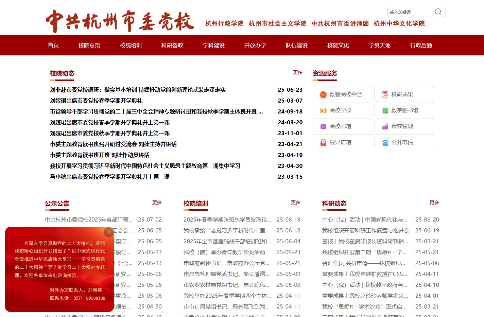Open 智汇学员 共研市情——我校组织... item

tap(364, 263)
